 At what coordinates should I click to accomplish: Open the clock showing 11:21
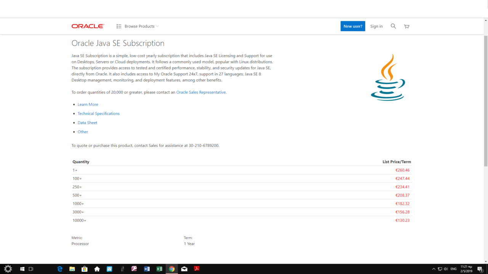click(x=466, y=269)
